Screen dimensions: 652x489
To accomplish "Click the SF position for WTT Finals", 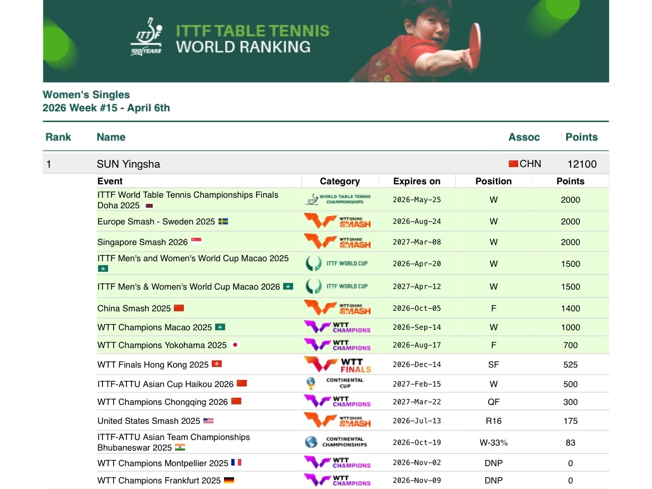I will pos(494,364).
